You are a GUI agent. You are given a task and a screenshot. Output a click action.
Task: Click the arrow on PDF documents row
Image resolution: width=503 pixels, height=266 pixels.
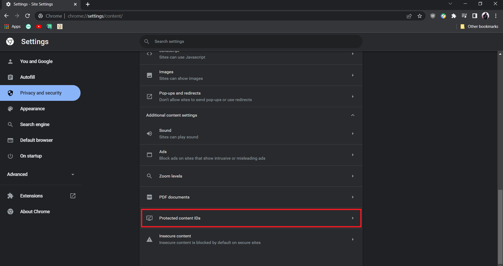pos(353,197)
